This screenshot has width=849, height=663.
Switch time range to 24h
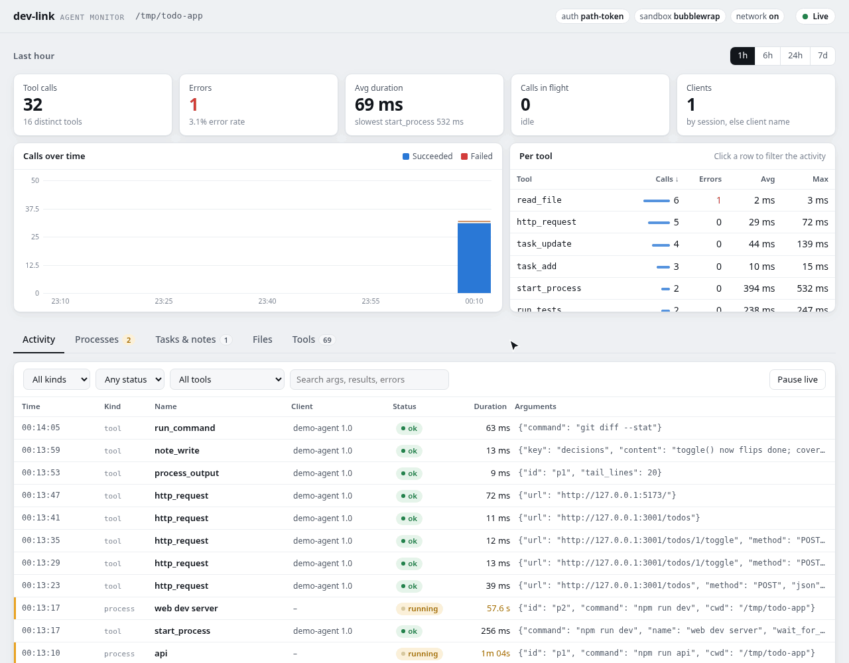[x=795, y=56]
